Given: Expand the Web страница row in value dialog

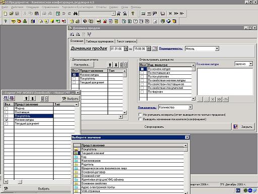Looking at the screenshot, I should (76, 191).
